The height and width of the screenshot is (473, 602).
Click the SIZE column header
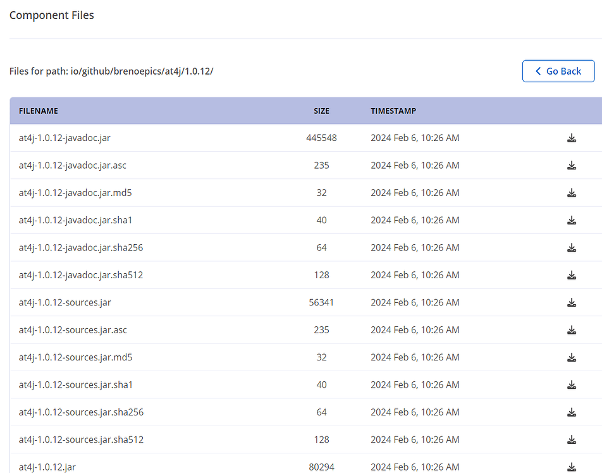(x=321, y=111)
